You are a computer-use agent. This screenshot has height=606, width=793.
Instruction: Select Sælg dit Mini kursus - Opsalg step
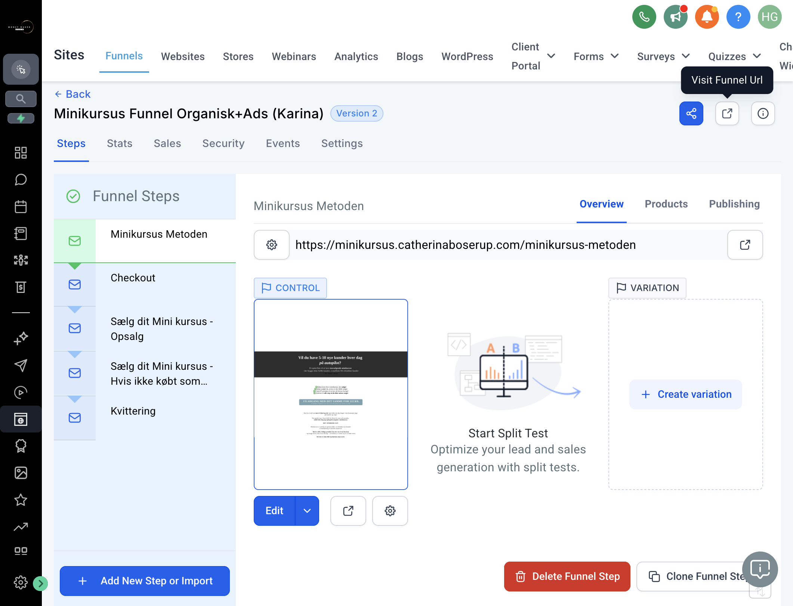[x=145, y=329]
